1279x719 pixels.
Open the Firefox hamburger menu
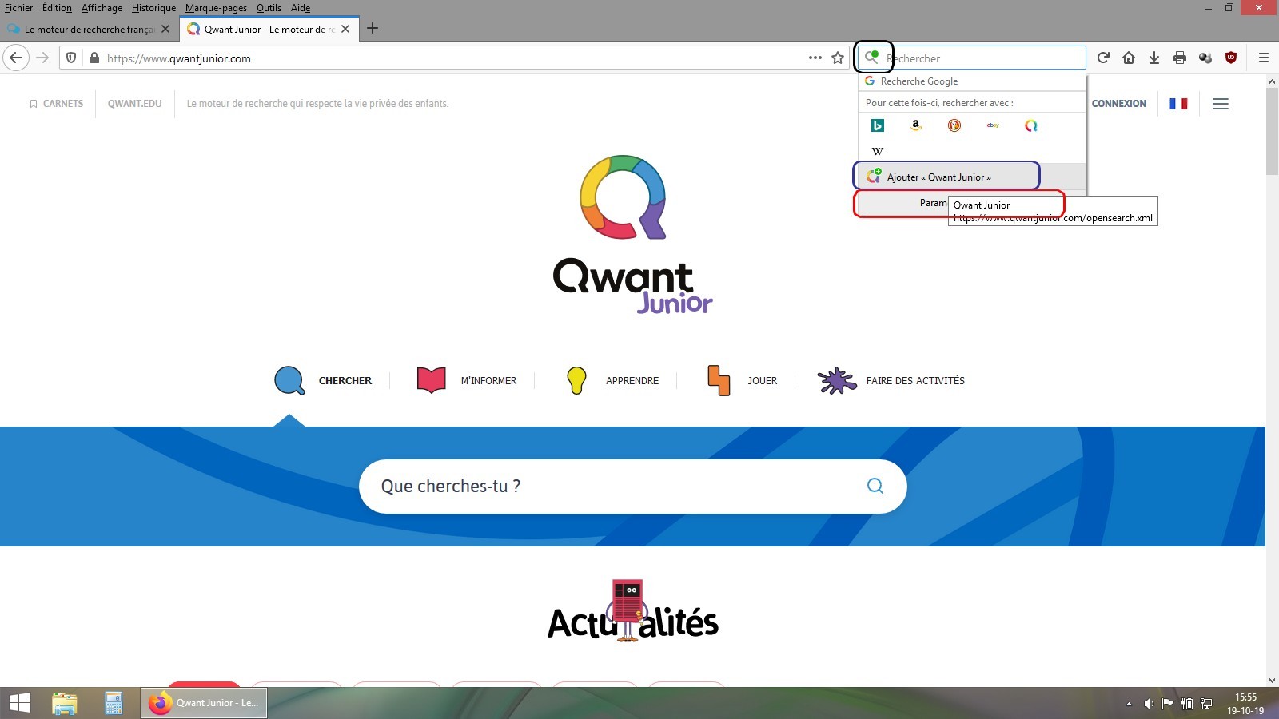click(x=1264, y=58)
